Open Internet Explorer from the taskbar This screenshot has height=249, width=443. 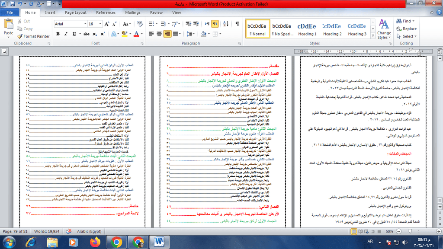[31, 242]
